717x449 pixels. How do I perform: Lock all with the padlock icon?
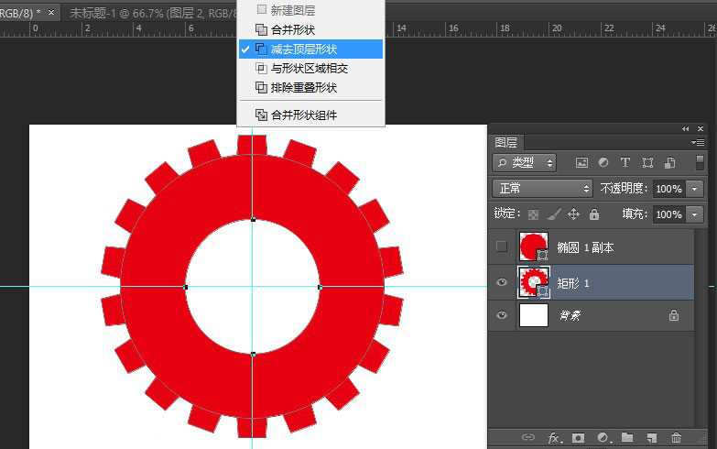point(594,214)
